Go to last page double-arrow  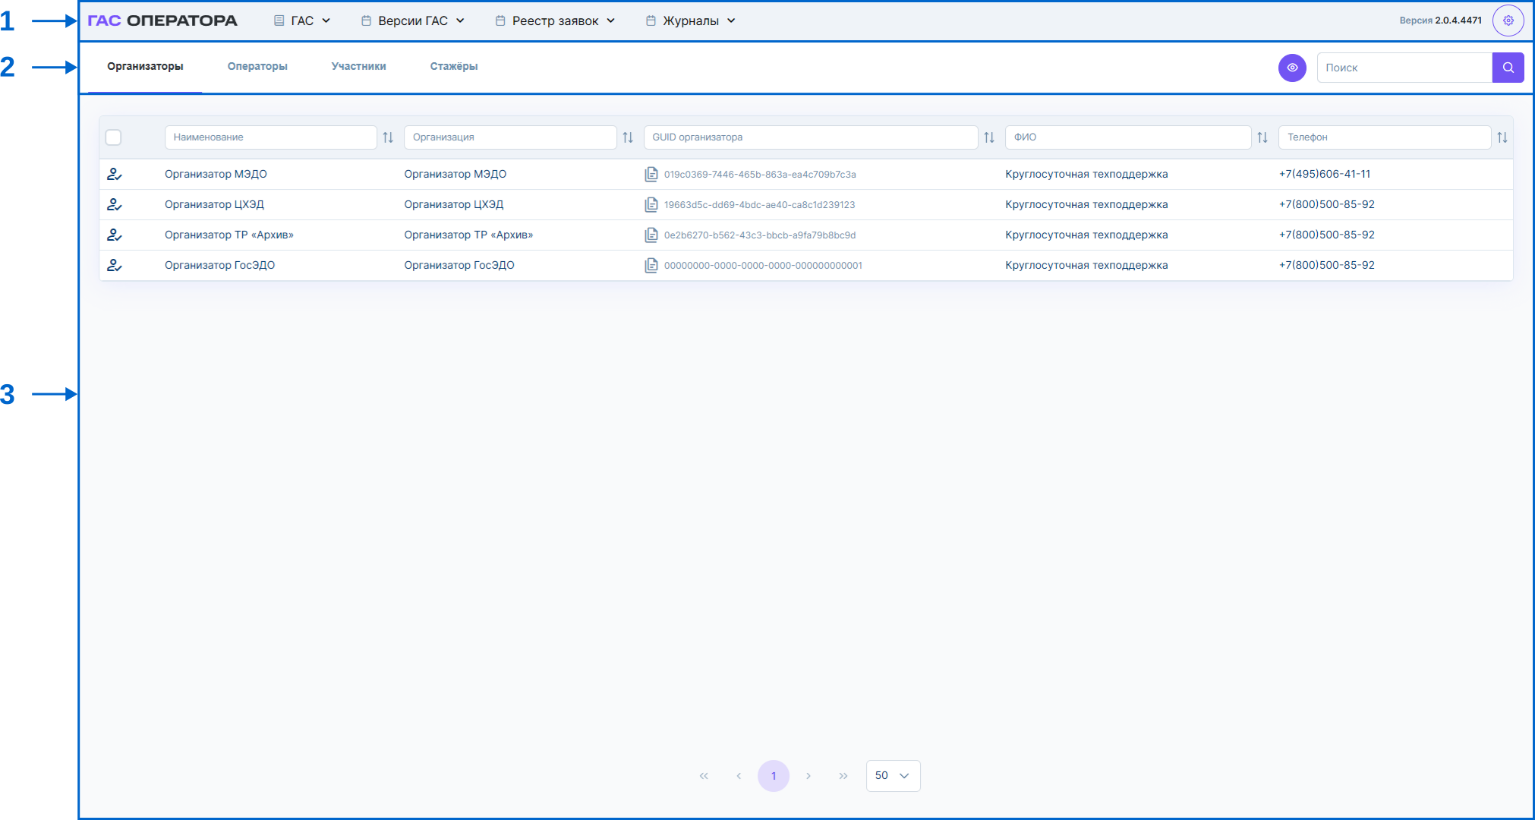(843, 776)
